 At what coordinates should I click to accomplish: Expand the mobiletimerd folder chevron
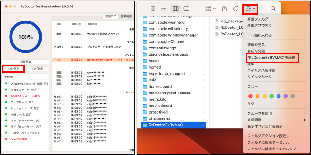pyautogui.click(x=204, y=106)
